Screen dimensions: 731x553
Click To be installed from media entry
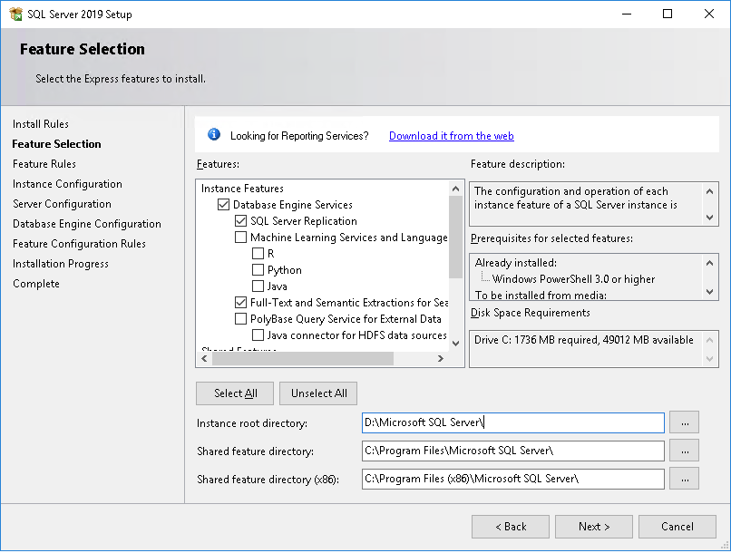pyautogui.click(x=541, y=295)
